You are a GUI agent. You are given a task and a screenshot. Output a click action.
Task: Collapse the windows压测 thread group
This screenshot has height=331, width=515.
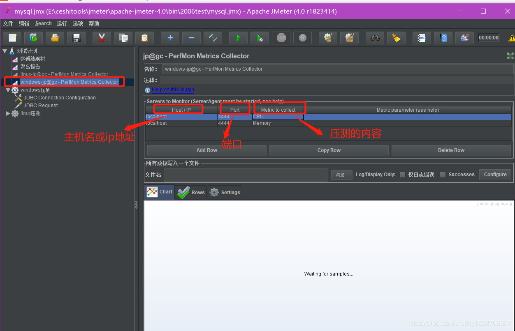[8, 90]
